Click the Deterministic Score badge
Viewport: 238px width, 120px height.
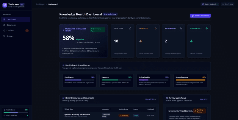97,30
